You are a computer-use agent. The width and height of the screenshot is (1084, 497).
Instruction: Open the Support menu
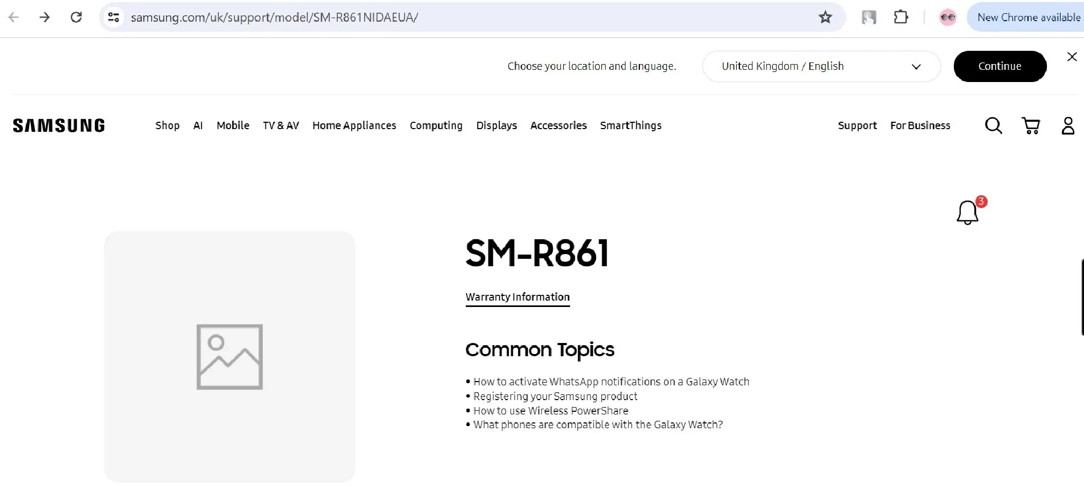click(x=857, y=125)
